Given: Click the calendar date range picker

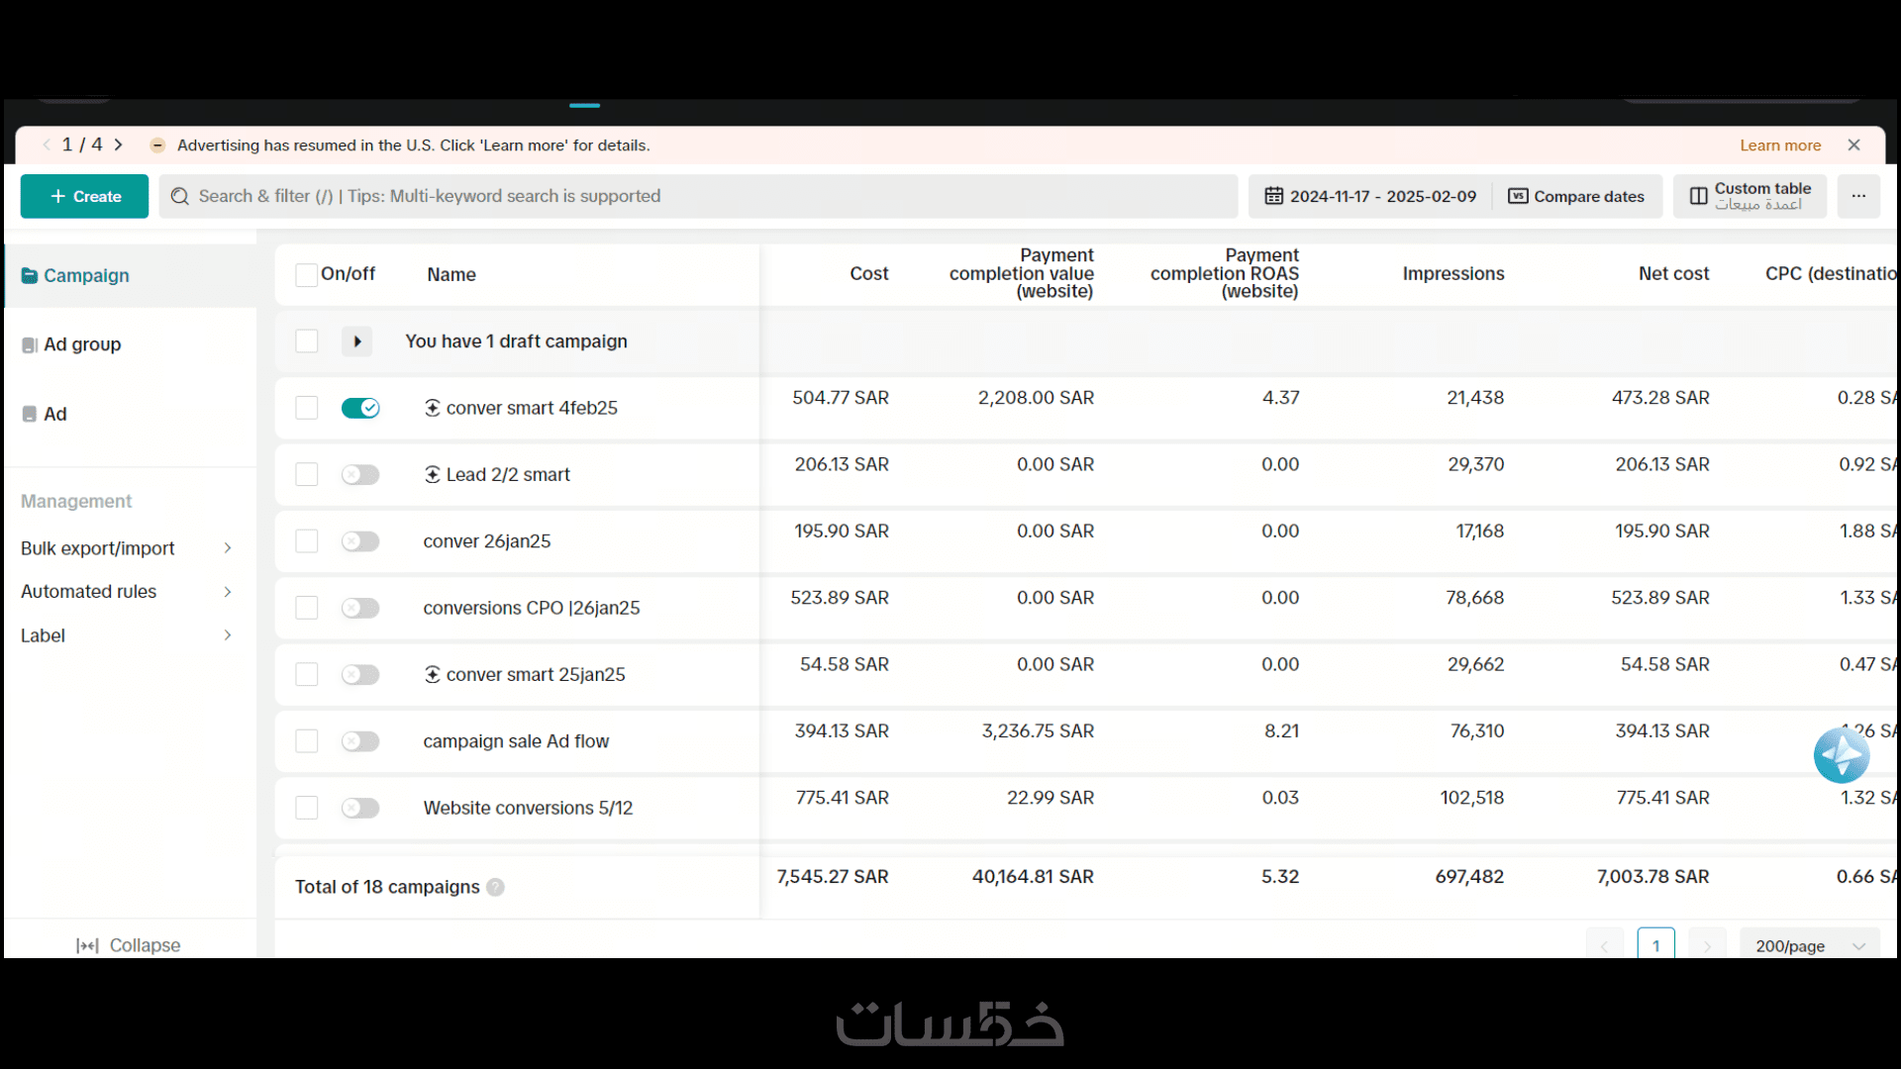Looking at the screenshot, I should (1371, 196).
